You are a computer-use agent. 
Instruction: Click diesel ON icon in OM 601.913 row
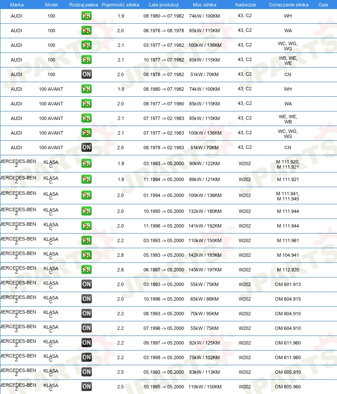tap(86, 284)
